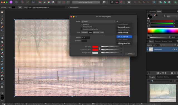Swap the foreground and background colours
178x105 pixels.
(x=152, y=15)
